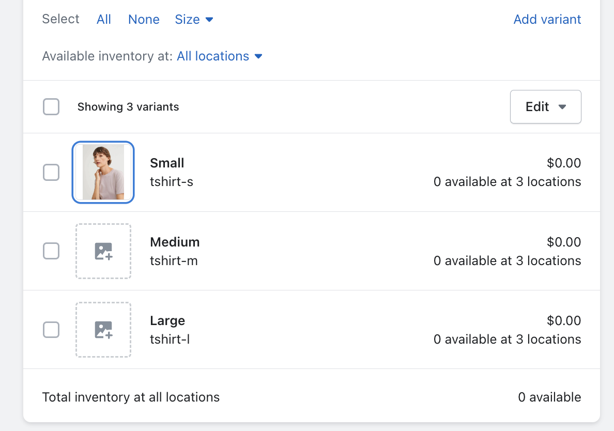Tick the Large variant checkbox
The image size is (614, 431).
point(51,330)
